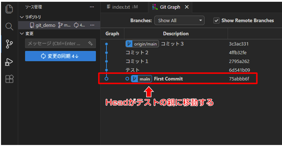Screen dimensions: 282x146
Task: Open the Branches Show All dropdown
Action: click(x=179, y=21)
